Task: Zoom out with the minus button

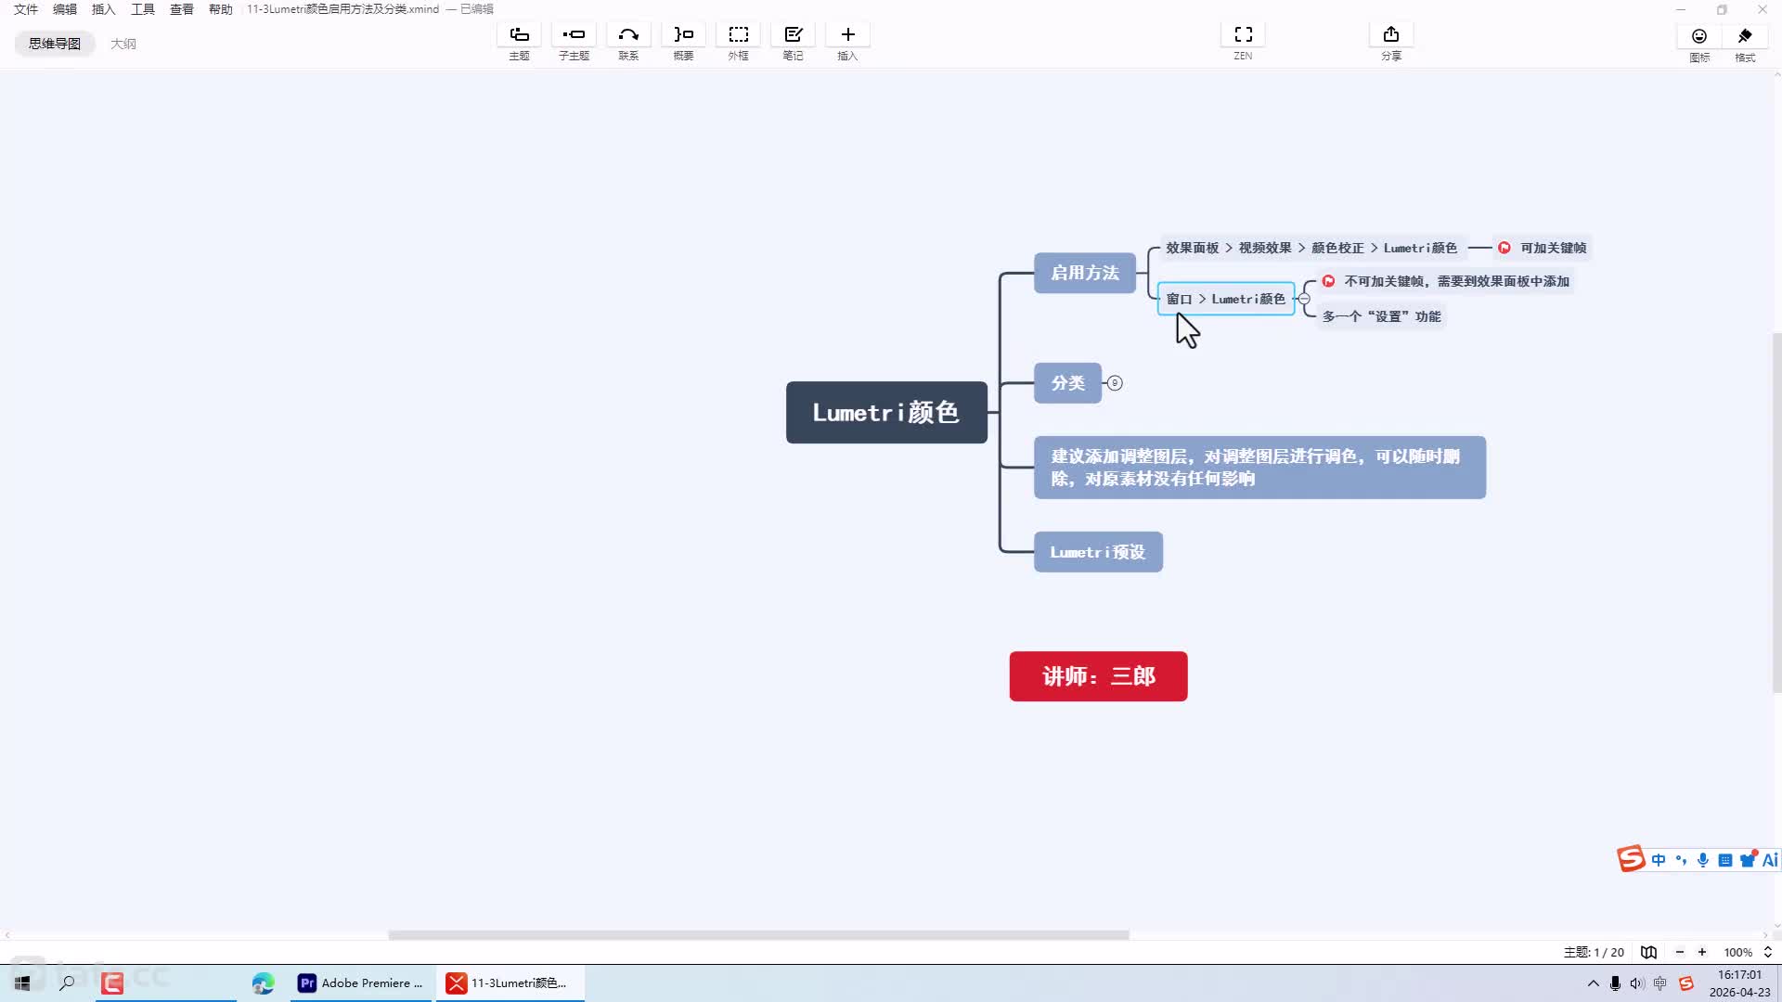Action: (x=1679, y=952)
